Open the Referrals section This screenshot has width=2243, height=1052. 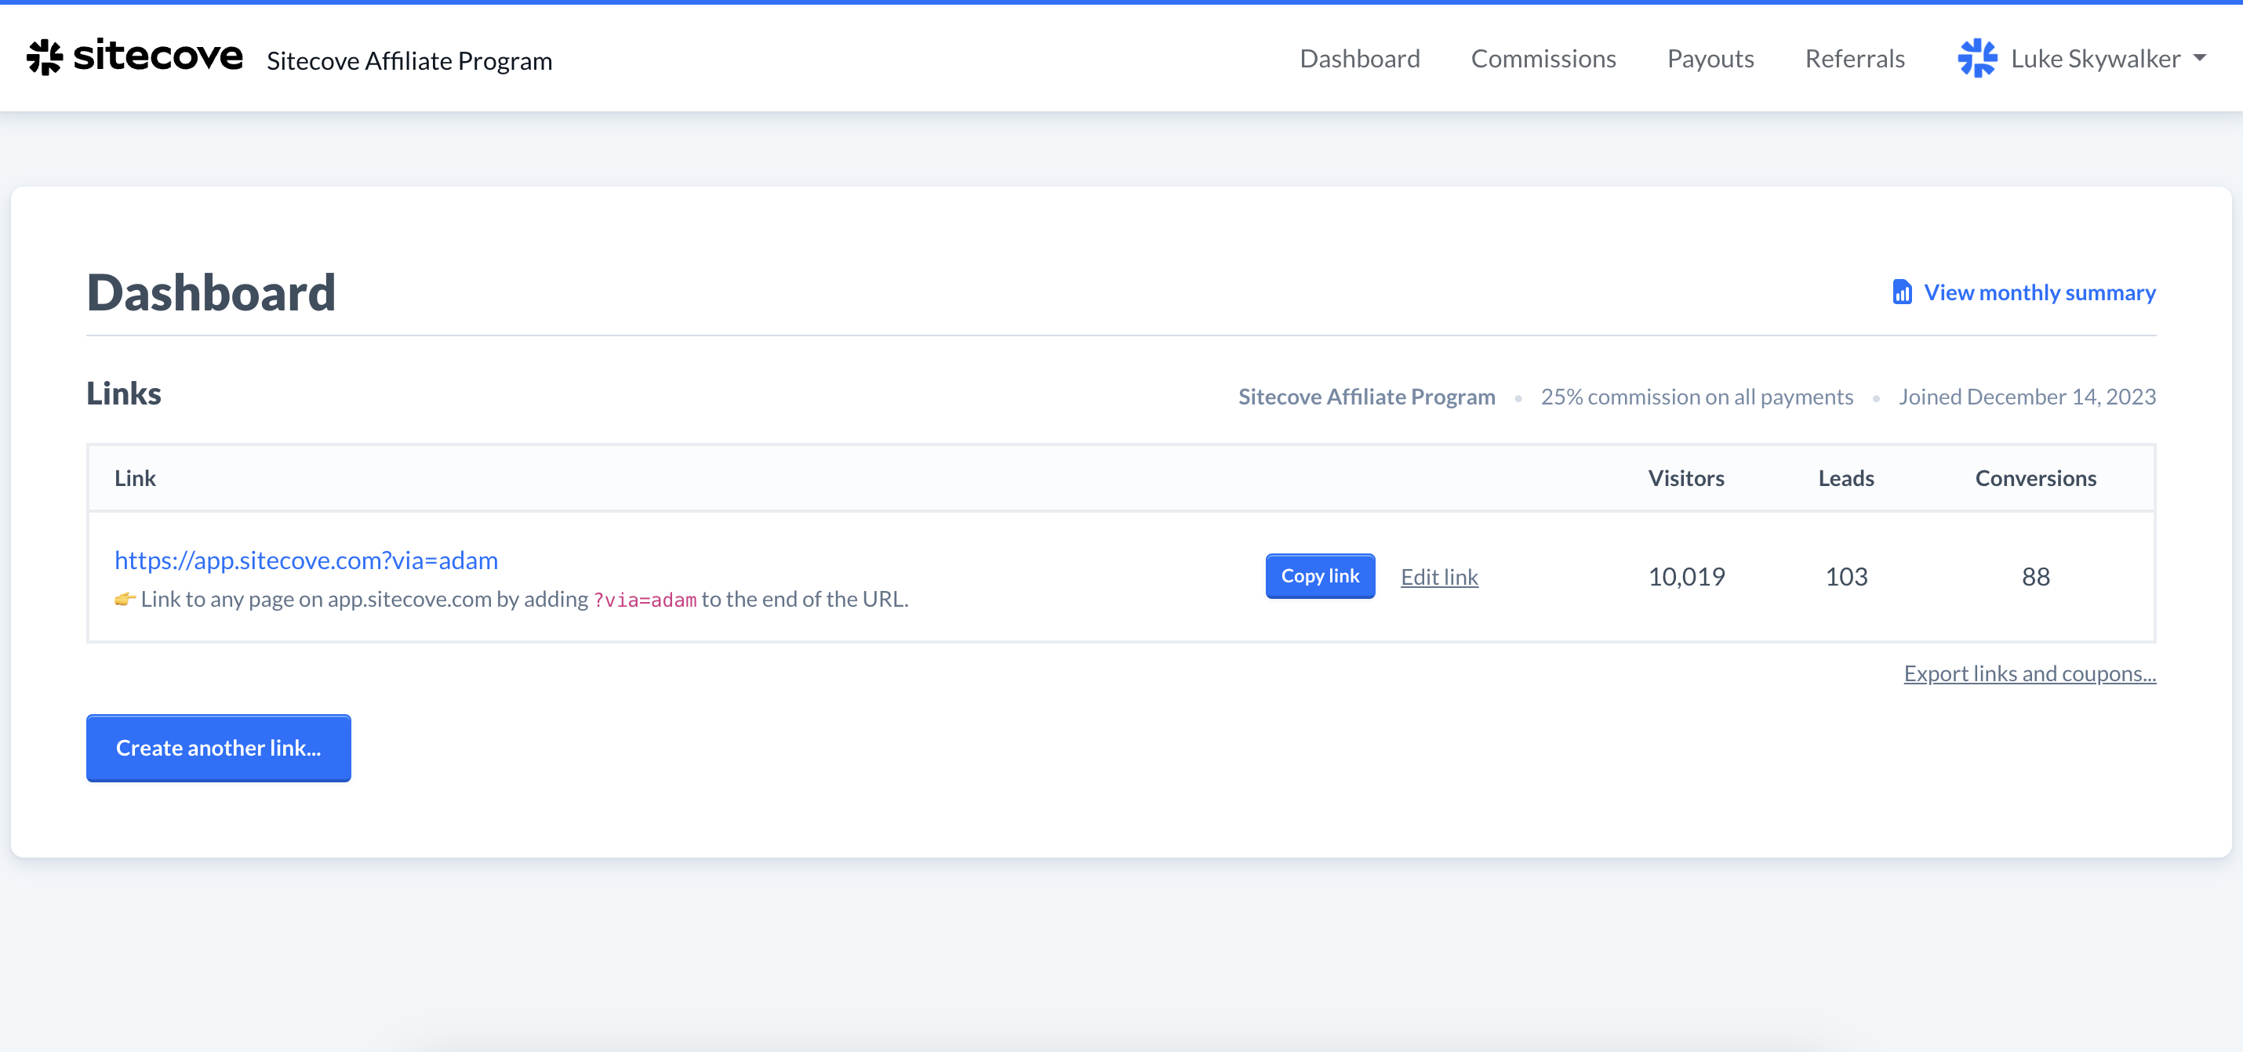click(x=1855, y=58)
